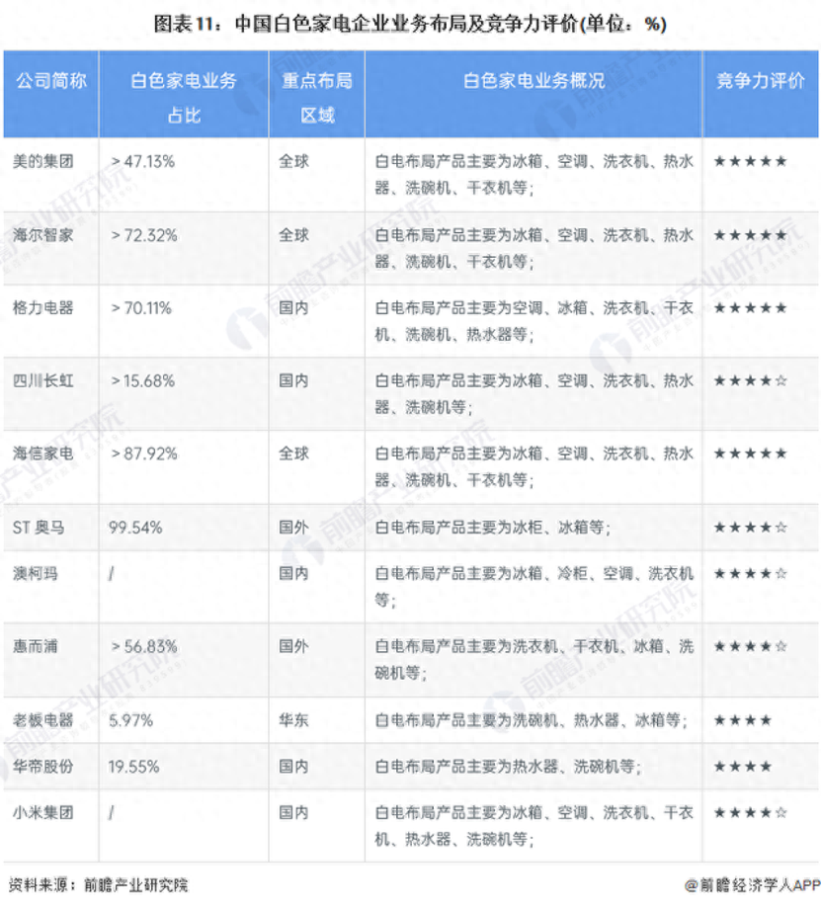Viewport: 822px width, 909px height.
Task: Click the slash value in 小米集团 row
Action: coord(112,813)
